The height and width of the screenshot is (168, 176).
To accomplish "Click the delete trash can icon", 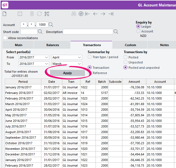I will pos(32,14).
